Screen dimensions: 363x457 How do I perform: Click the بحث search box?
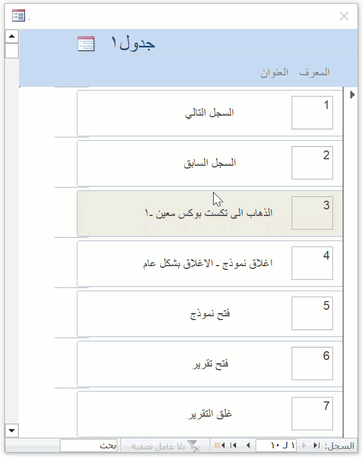coord(88,446)
